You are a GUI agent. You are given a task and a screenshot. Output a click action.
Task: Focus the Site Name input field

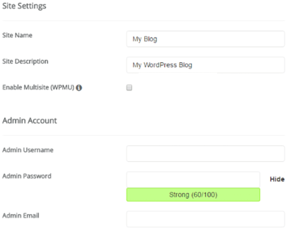click(x=206, y=39)
